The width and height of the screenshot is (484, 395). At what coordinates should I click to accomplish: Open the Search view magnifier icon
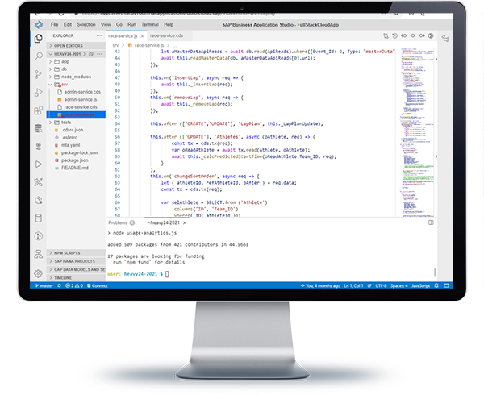[x=38, y=56]
